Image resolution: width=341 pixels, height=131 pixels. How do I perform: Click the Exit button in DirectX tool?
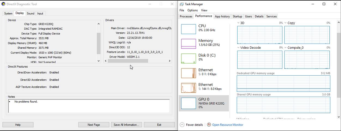click(x=159, y=125)
